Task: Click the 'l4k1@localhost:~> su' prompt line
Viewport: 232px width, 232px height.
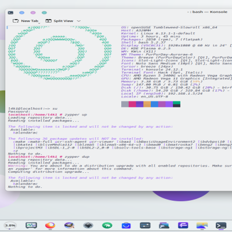Action: [x=32, y=108]
